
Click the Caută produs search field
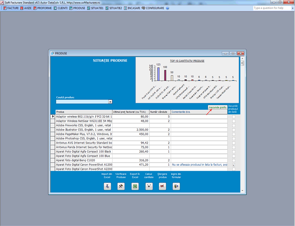82,102
